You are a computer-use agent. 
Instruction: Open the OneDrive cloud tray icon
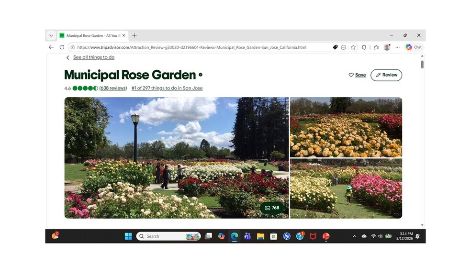364,236
